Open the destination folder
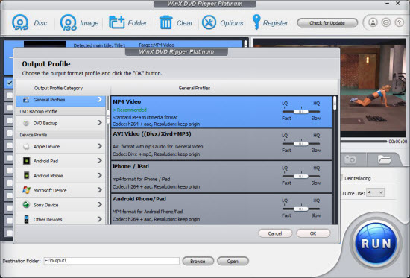The width and height of the screenshot is (410, 278). pos(233,261)
